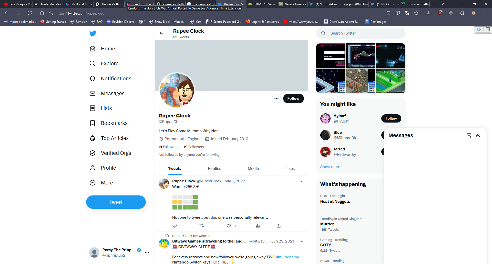Open the green isometric game media thumbnail

click(391, 81)
